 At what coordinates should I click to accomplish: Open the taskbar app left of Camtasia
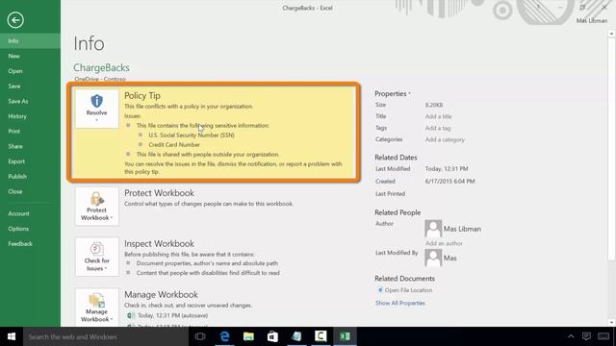[296, 336]
